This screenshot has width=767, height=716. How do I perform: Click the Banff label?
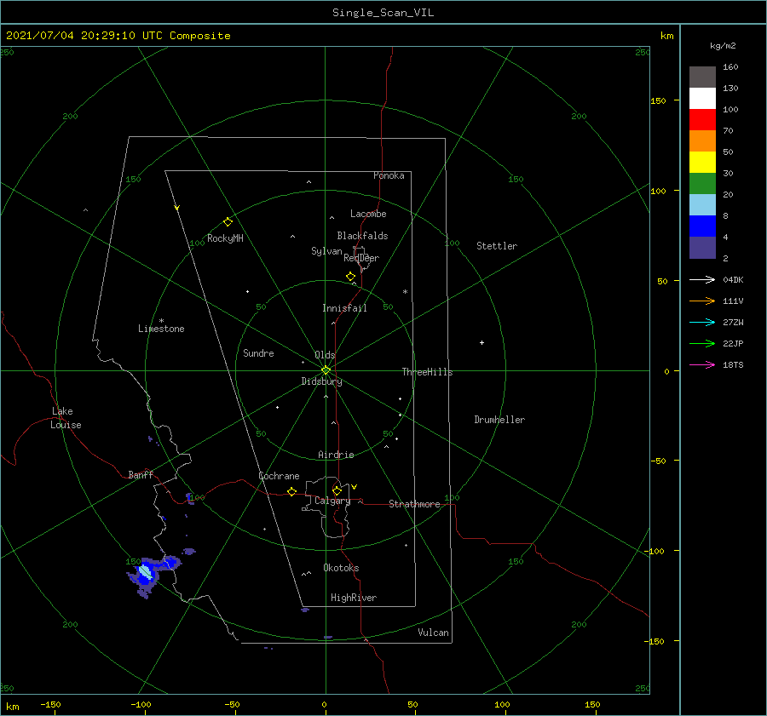pos(141,475)
